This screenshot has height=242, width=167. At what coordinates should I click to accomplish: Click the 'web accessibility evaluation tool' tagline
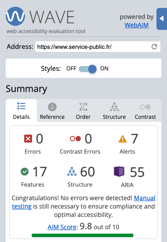tap(46, 31)
